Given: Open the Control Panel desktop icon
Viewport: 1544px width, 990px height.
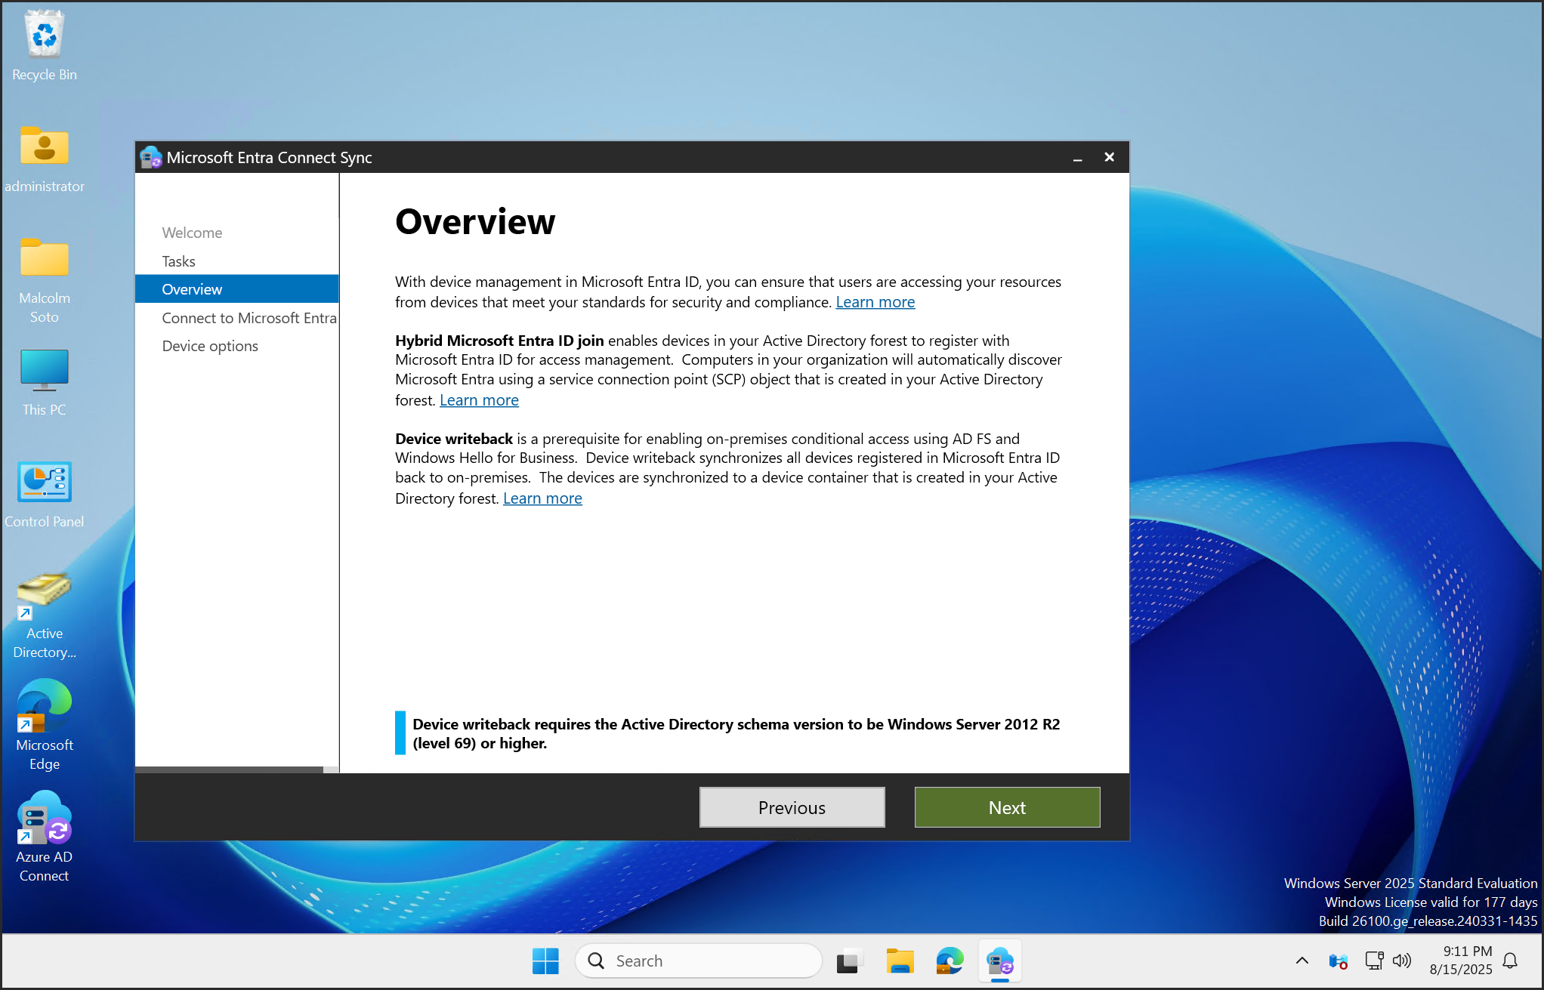Looking at the screenshot, I should click(x=45, y=483).
